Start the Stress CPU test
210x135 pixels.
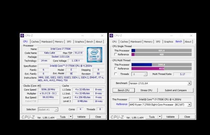[146, 90]
